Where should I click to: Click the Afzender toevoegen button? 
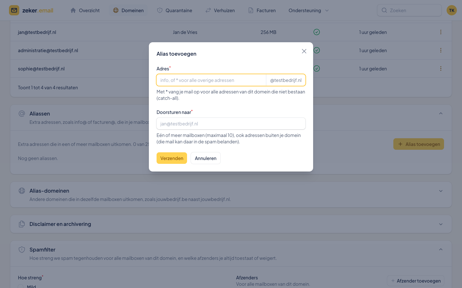[x=415, y=281]
